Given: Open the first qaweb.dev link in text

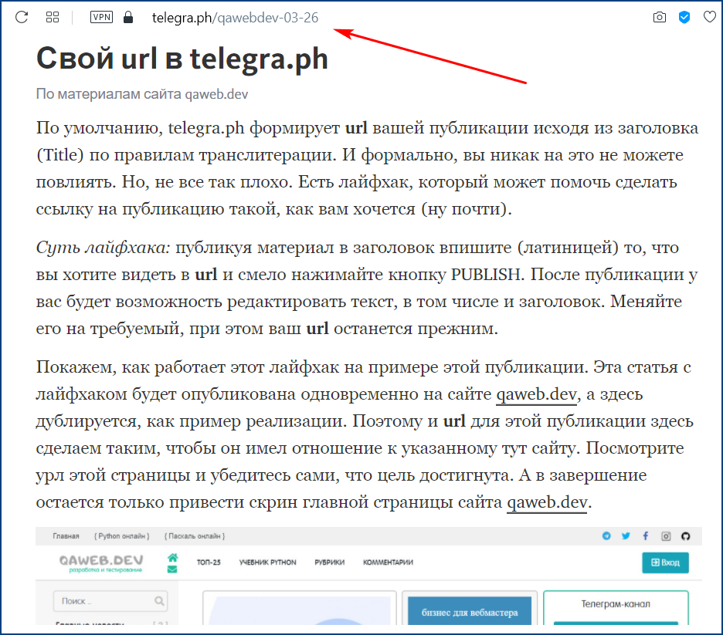Looking at the screenshot, I should pos(536,394).
